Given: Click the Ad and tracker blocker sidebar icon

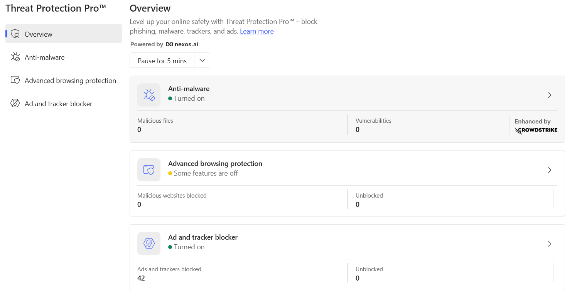Looking at the screenshot, I should pyautogui.click(x=15, y=103).
